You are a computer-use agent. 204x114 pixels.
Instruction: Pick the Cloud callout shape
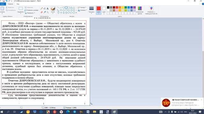pyautogui.click(x=74, y=13)
